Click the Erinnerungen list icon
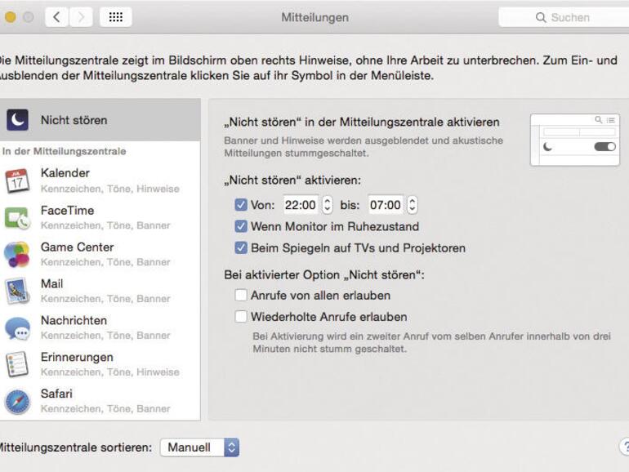This screenshot has height=472, width=629. point(17,364)
